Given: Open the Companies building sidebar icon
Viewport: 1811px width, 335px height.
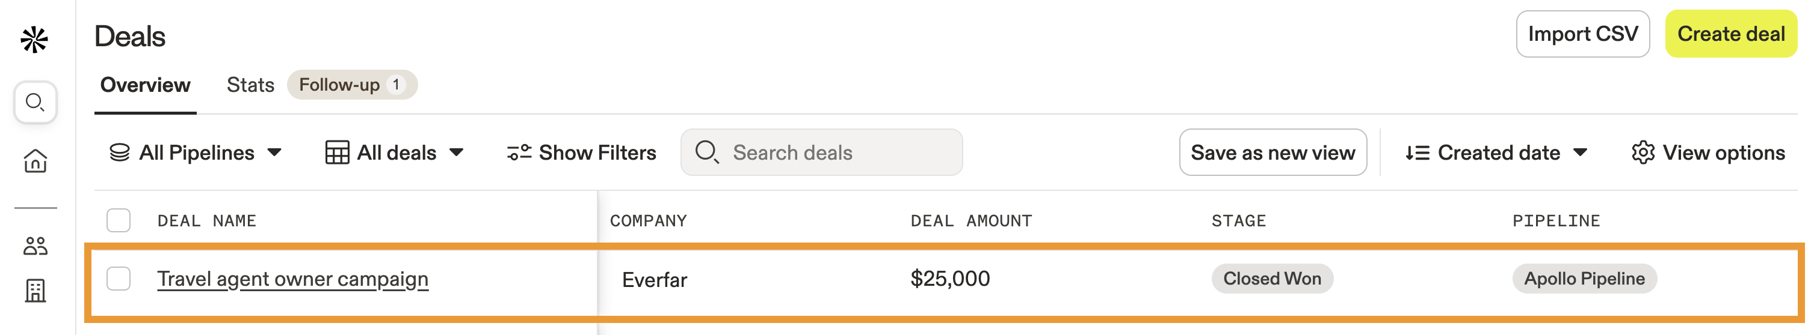Looking at the screenshot, I should 35,291.
